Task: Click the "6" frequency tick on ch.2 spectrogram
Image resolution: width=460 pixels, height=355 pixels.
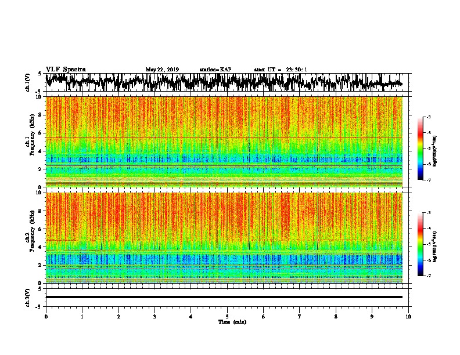Action: pos(41,229)
